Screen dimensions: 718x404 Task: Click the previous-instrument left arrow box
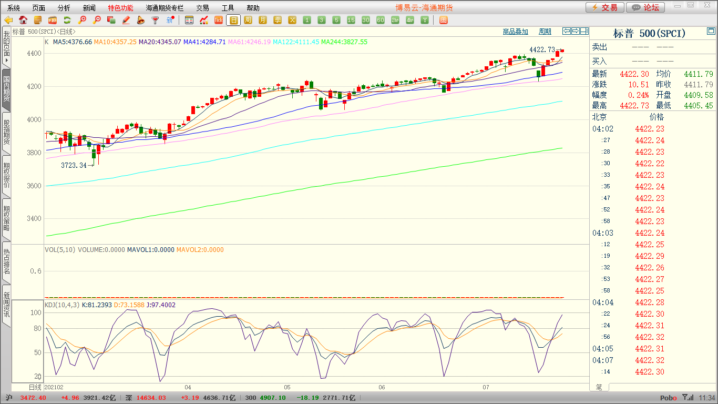click(x=567, y=31)
